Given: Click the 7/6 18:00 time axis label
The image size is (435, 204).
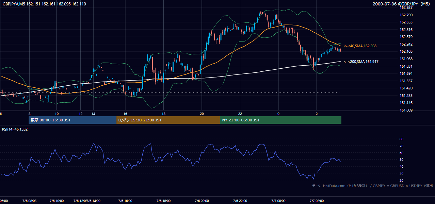Looking at the screenshot, I should [x=163, y=201].
